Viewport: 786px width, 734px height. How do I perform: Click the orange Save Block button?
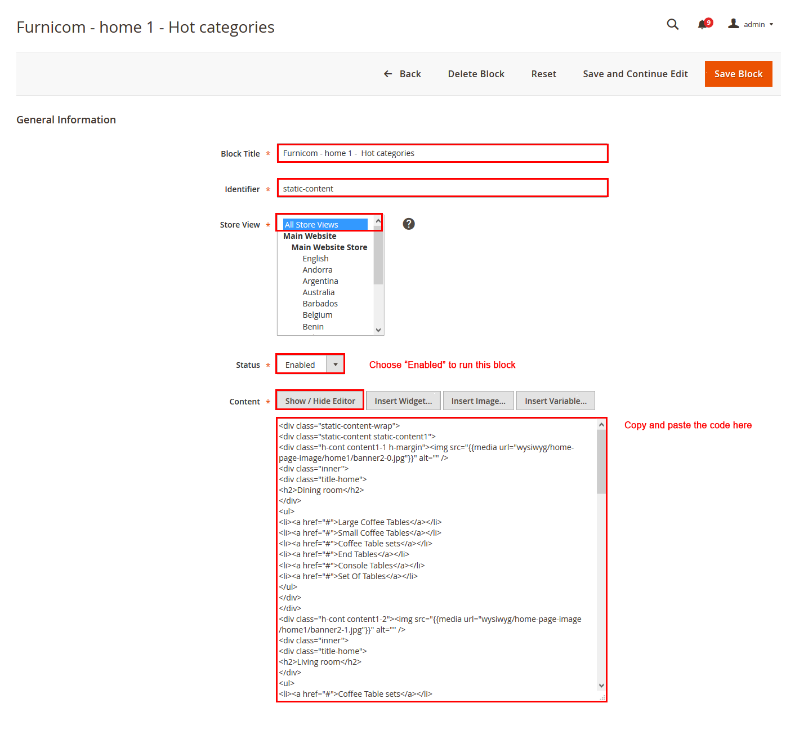pyautogui.click(x=738, y=74)
